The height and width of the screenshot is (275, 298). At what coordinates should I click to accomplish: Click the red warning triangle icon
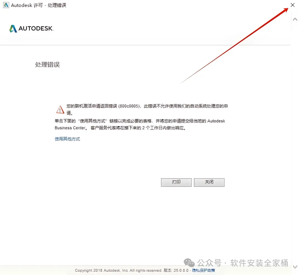(x=60, y=109)
